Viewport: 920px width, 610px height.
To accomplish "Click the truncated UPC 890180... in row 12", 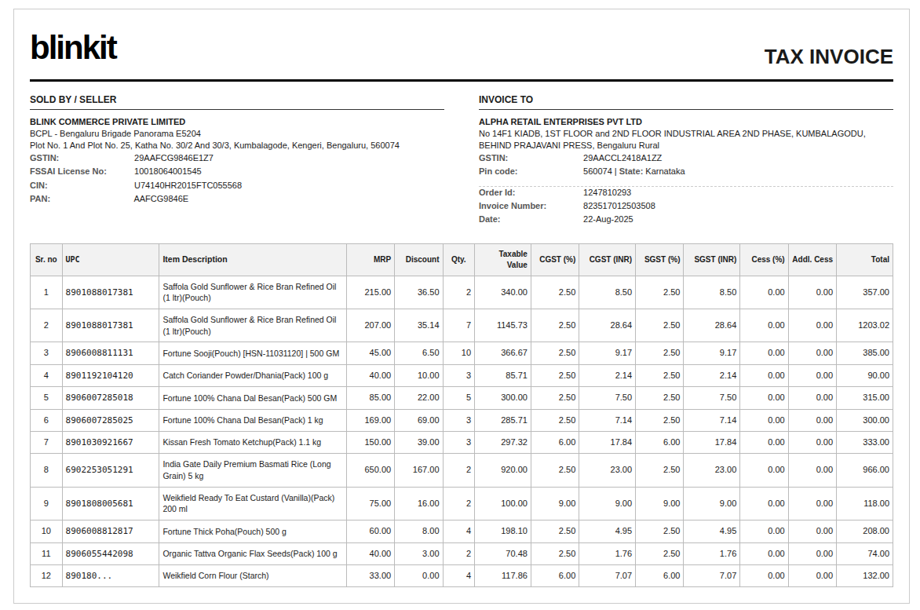I will tap(89, 575).
